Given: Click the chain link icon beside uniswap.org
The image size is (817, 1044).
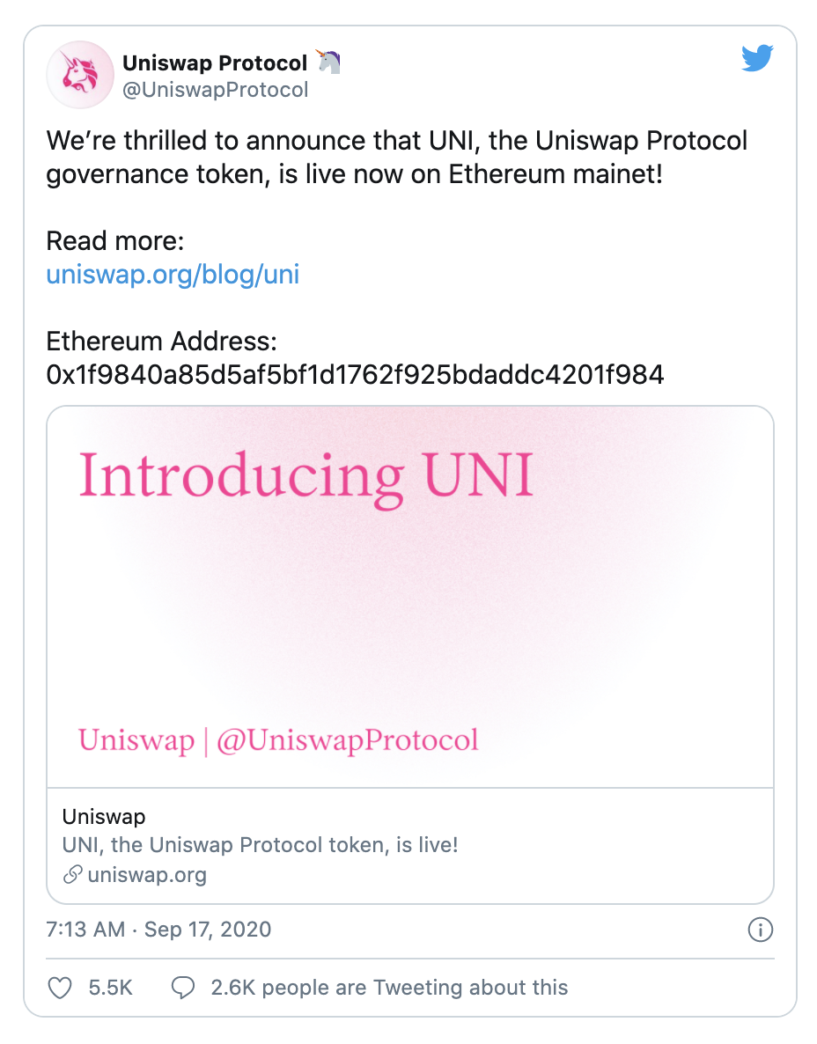Looking at the screenshot, I should (x=73, y=875).
